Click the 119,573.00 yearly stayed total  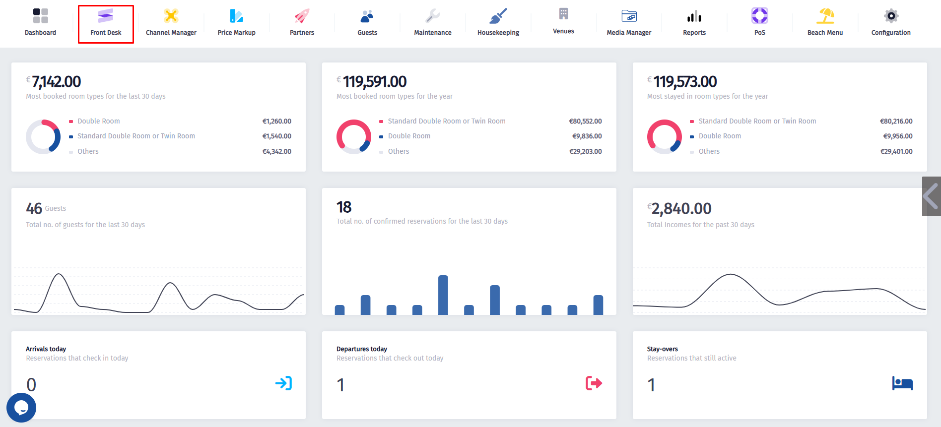[x=685, y=81]
